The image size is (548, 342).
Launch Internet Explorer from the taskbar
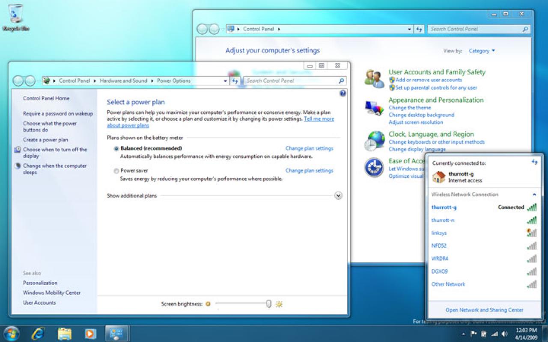point(38,333)
